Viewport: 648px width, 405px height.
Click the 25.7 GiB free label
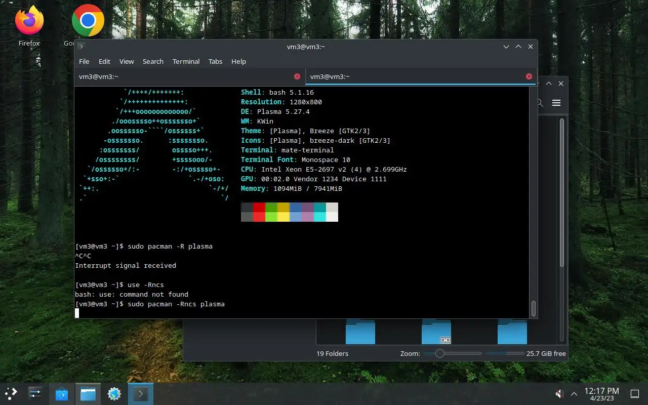[546, 353]
